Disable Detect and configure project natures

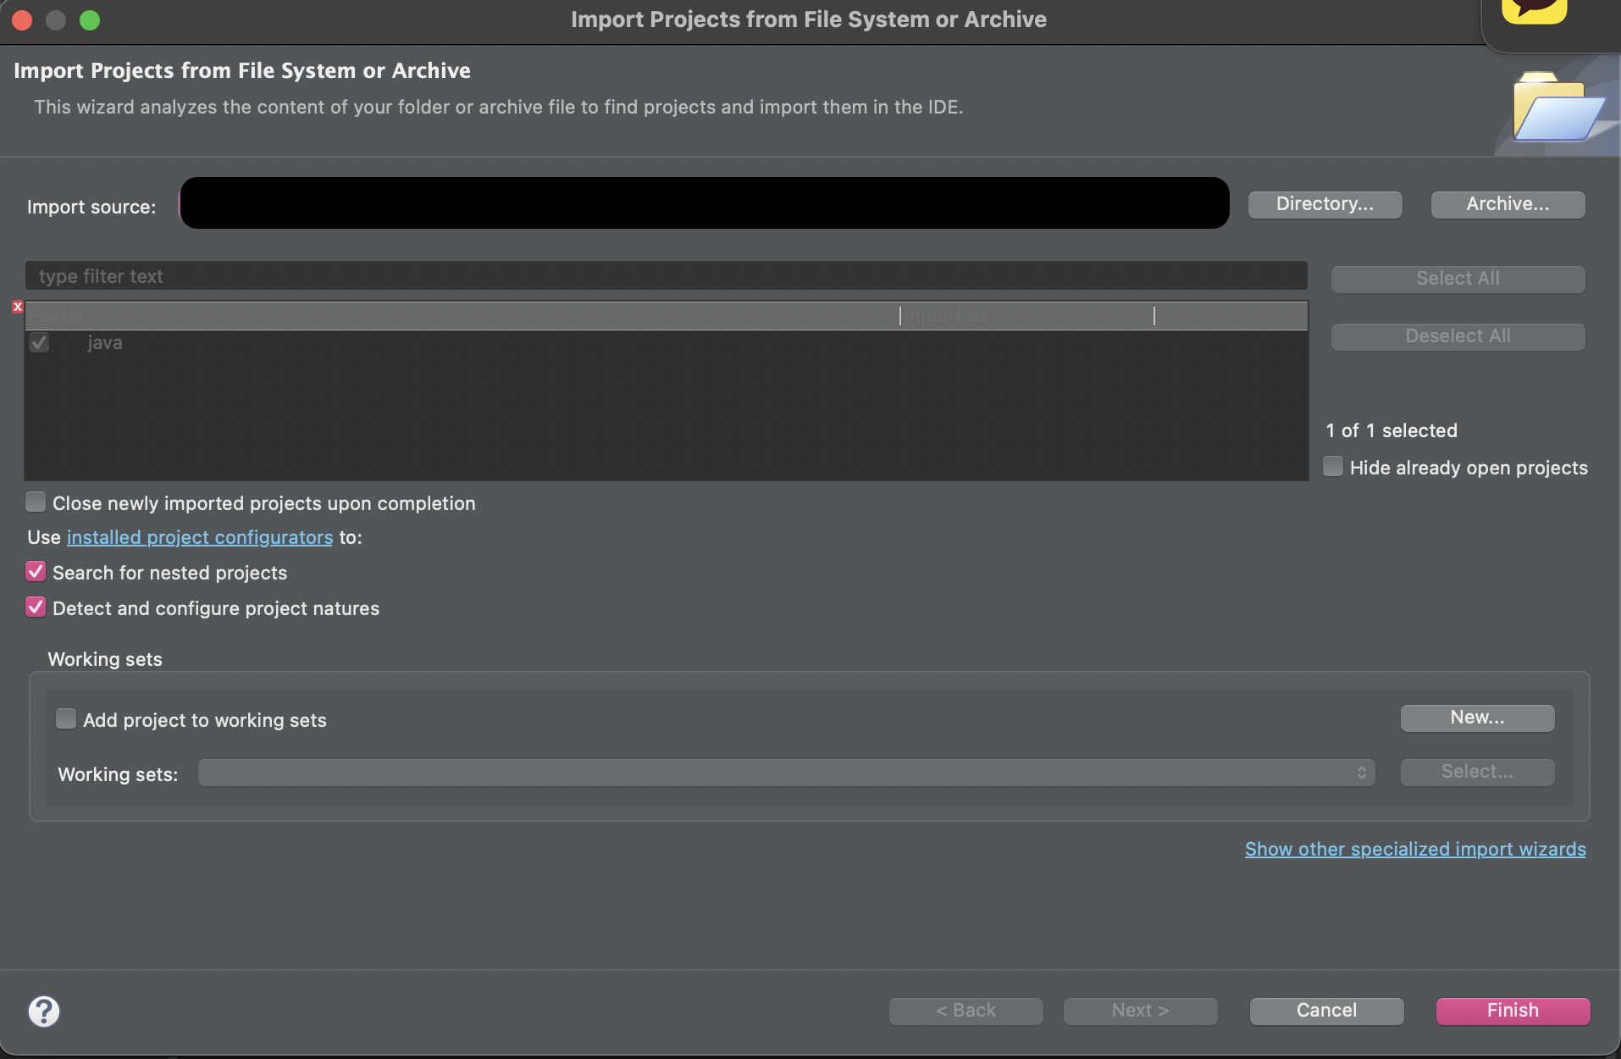pos(36,607)
